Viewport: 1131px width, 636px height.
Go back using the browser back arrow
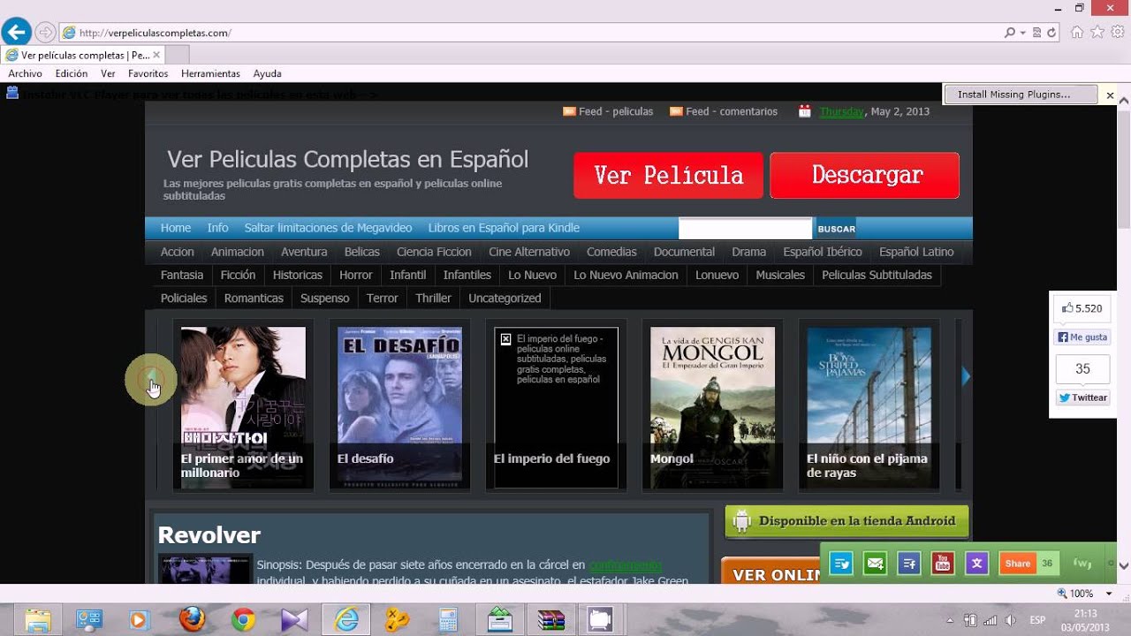point(16,33)
